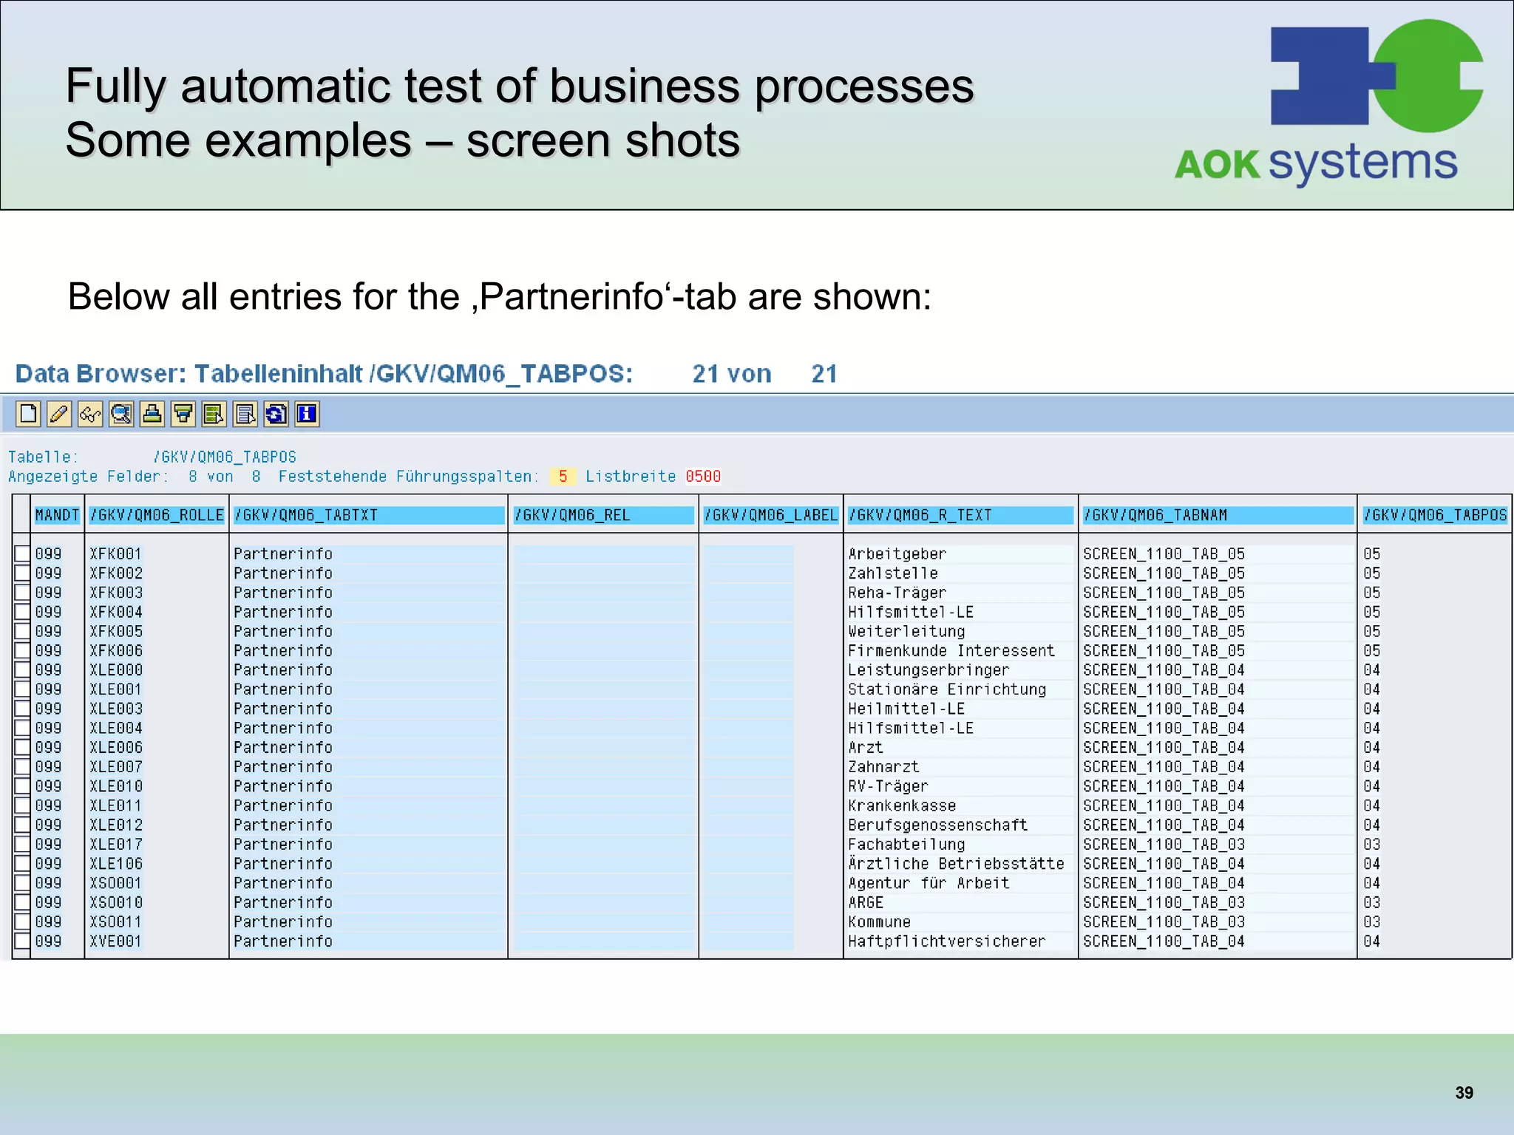
Task: Click the Listbreite value 0500
Action: [703, 477]
